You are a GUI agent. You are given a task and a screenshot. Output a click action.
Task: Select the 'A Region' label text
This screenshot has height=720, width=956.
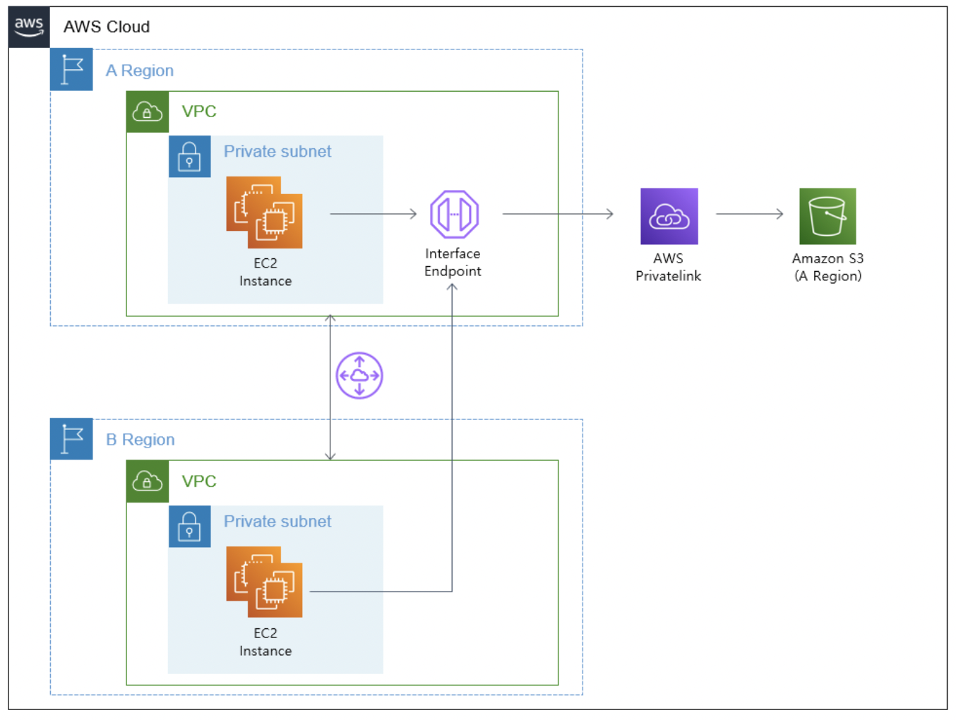pos(140,71)
